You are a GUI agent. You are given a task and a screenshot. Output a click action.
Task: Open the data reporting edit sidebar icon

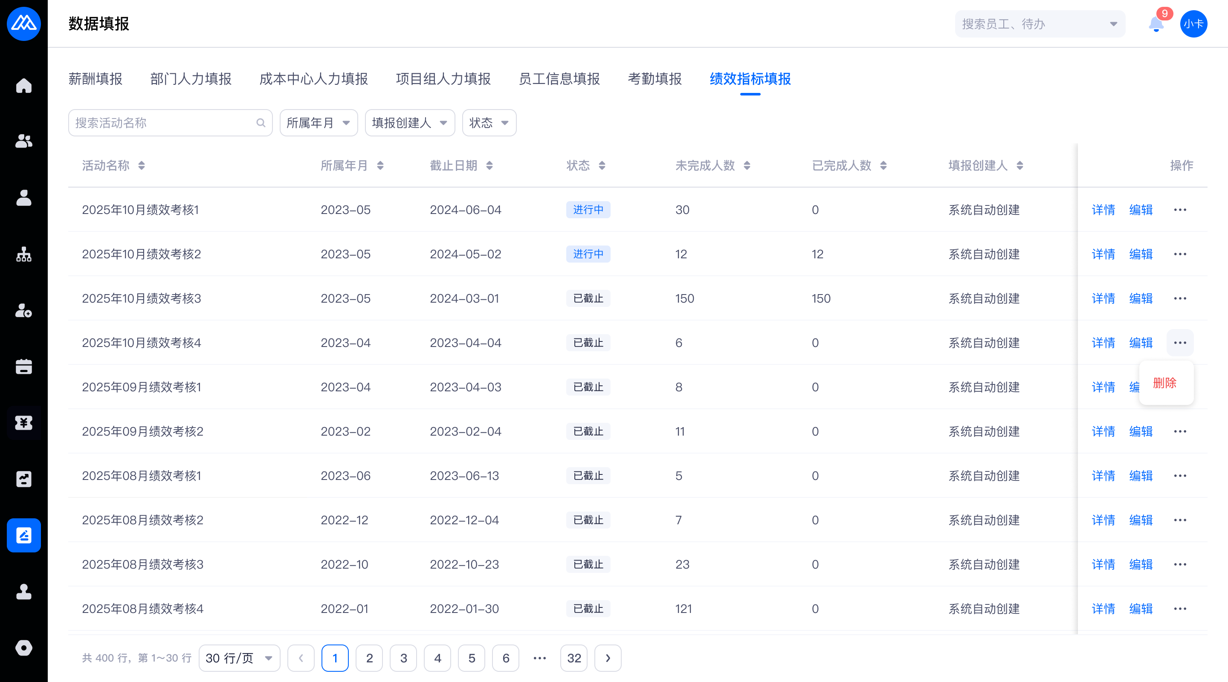(23, 535)
